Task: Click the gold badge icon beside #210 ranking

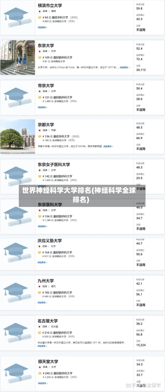Action: (x=39, y=333)
